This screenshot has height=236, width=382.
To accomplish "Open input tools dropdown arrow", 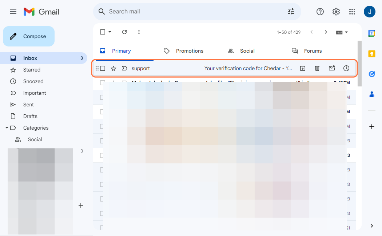I will (x=346, y=32).
